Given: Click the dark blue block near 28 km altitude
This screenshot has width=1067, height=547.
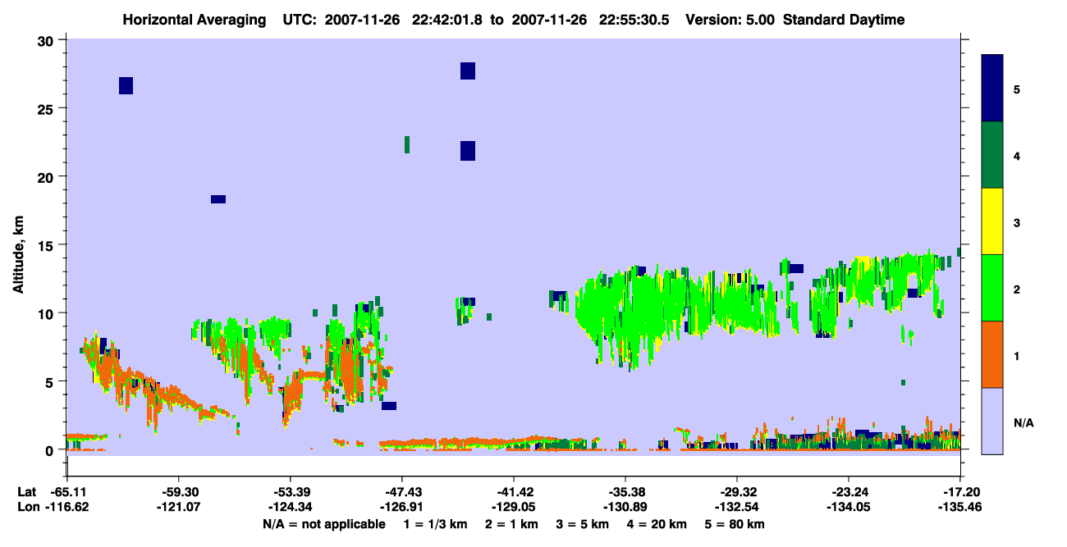Looking at the screenshot, I should coord(468,71).
